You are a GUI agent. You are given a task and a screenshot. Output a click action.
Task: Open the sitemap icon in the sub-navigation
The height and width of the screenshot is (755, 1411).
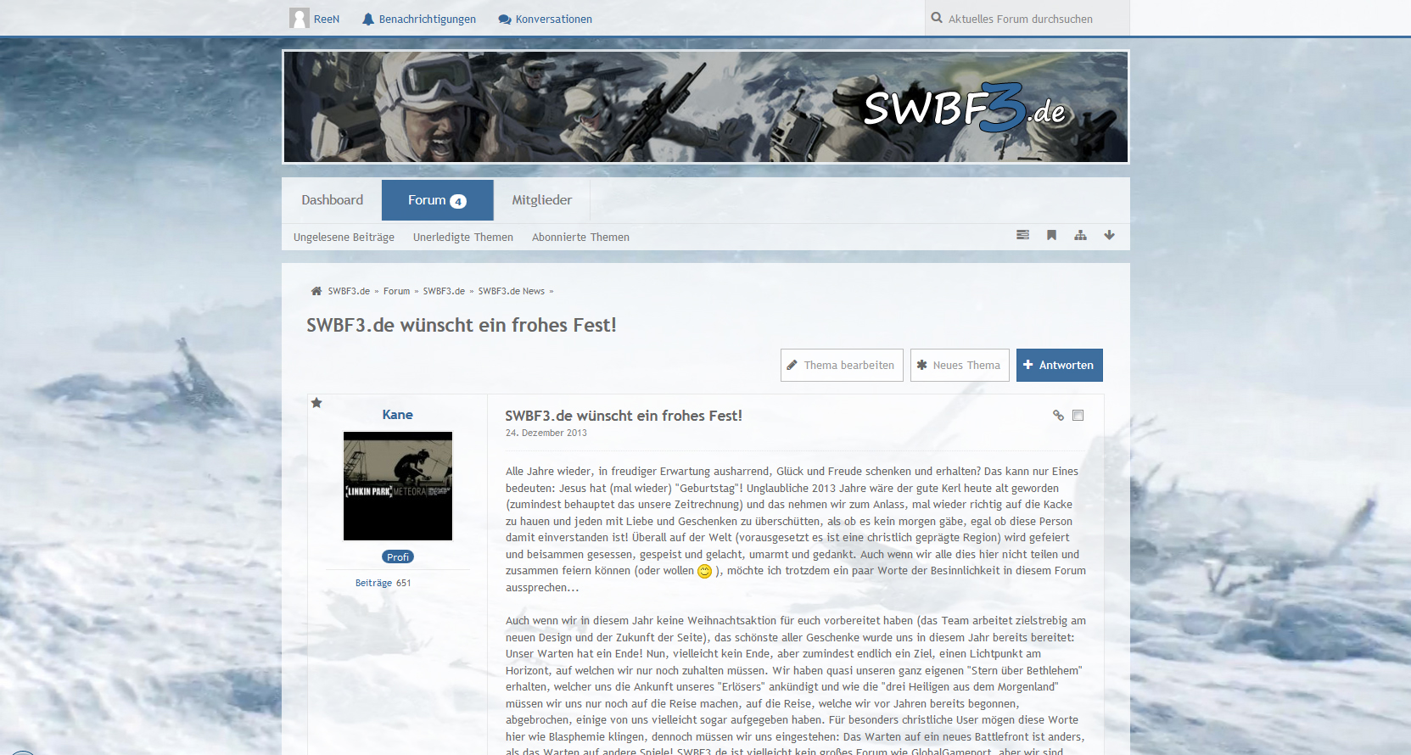click(x=1080, y=235)
